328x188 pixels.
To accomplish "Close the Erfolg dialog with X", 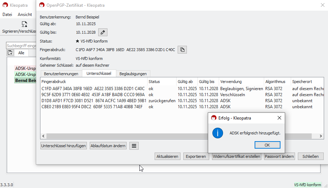I will pos(279,118).
